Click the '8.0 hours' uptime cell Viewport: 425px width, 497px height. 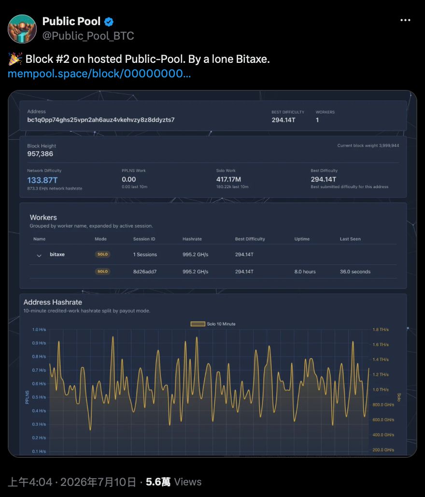305,272
